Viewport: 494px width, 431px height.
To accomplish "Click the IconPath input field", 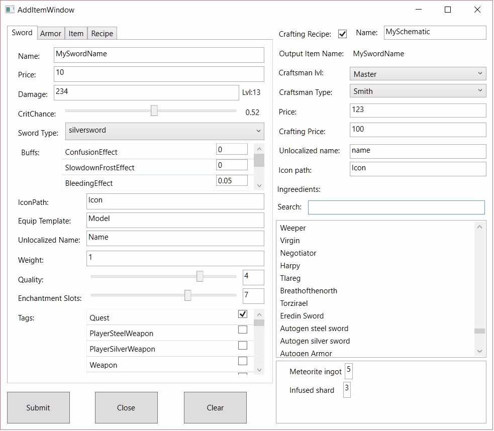I will click(x=175, y=201).
